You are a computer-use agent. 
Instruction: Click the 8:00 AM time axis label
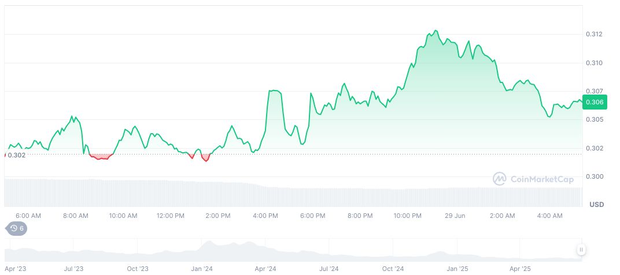tap(75, 216)
